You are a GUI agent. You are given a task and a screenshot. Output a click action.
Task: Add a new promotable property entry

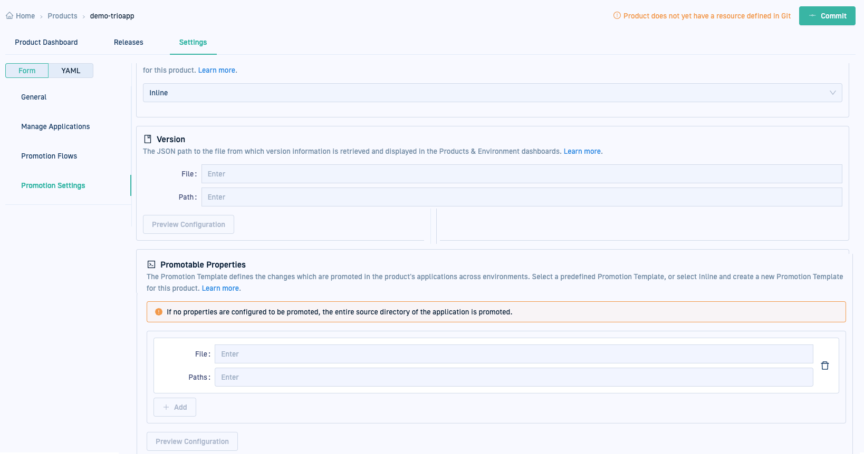pos(175,407)
